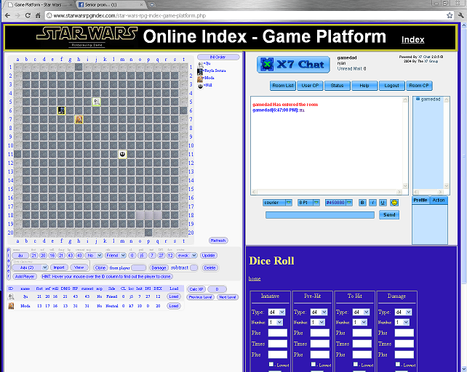Screen dimensions: 467x372
Task: Open the Juju (2) character dropdown
Action: (30, 267)
